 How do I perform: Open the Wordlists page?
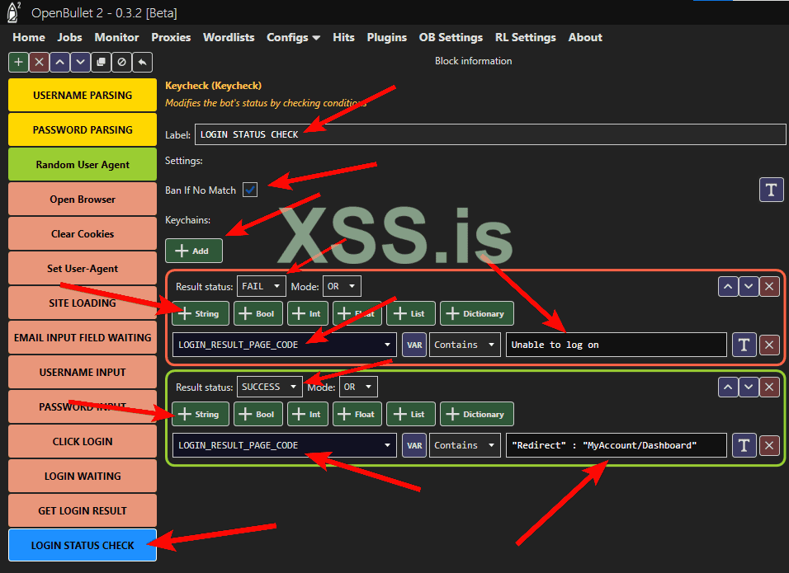click(229, 38)
